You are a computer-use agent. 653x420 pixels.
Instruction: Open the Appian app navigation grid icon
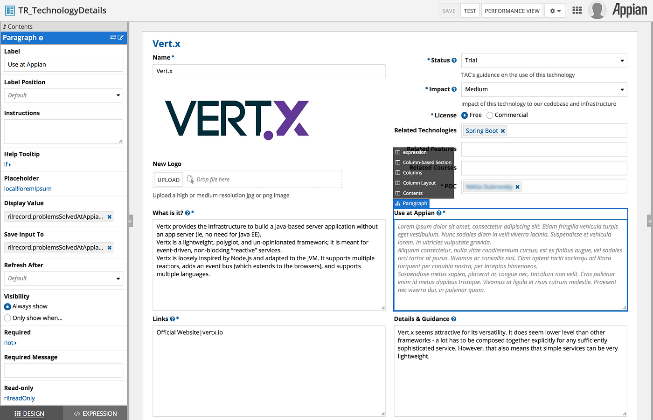coord(577,10)
